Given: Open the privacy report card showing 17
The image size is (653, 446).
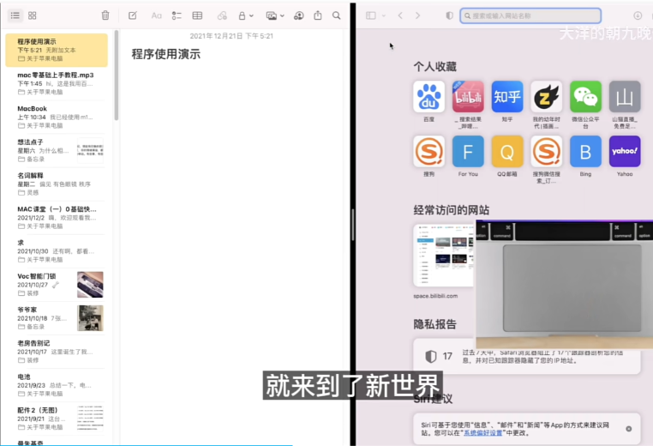Looking at the screenshot, I should [526, 357].
